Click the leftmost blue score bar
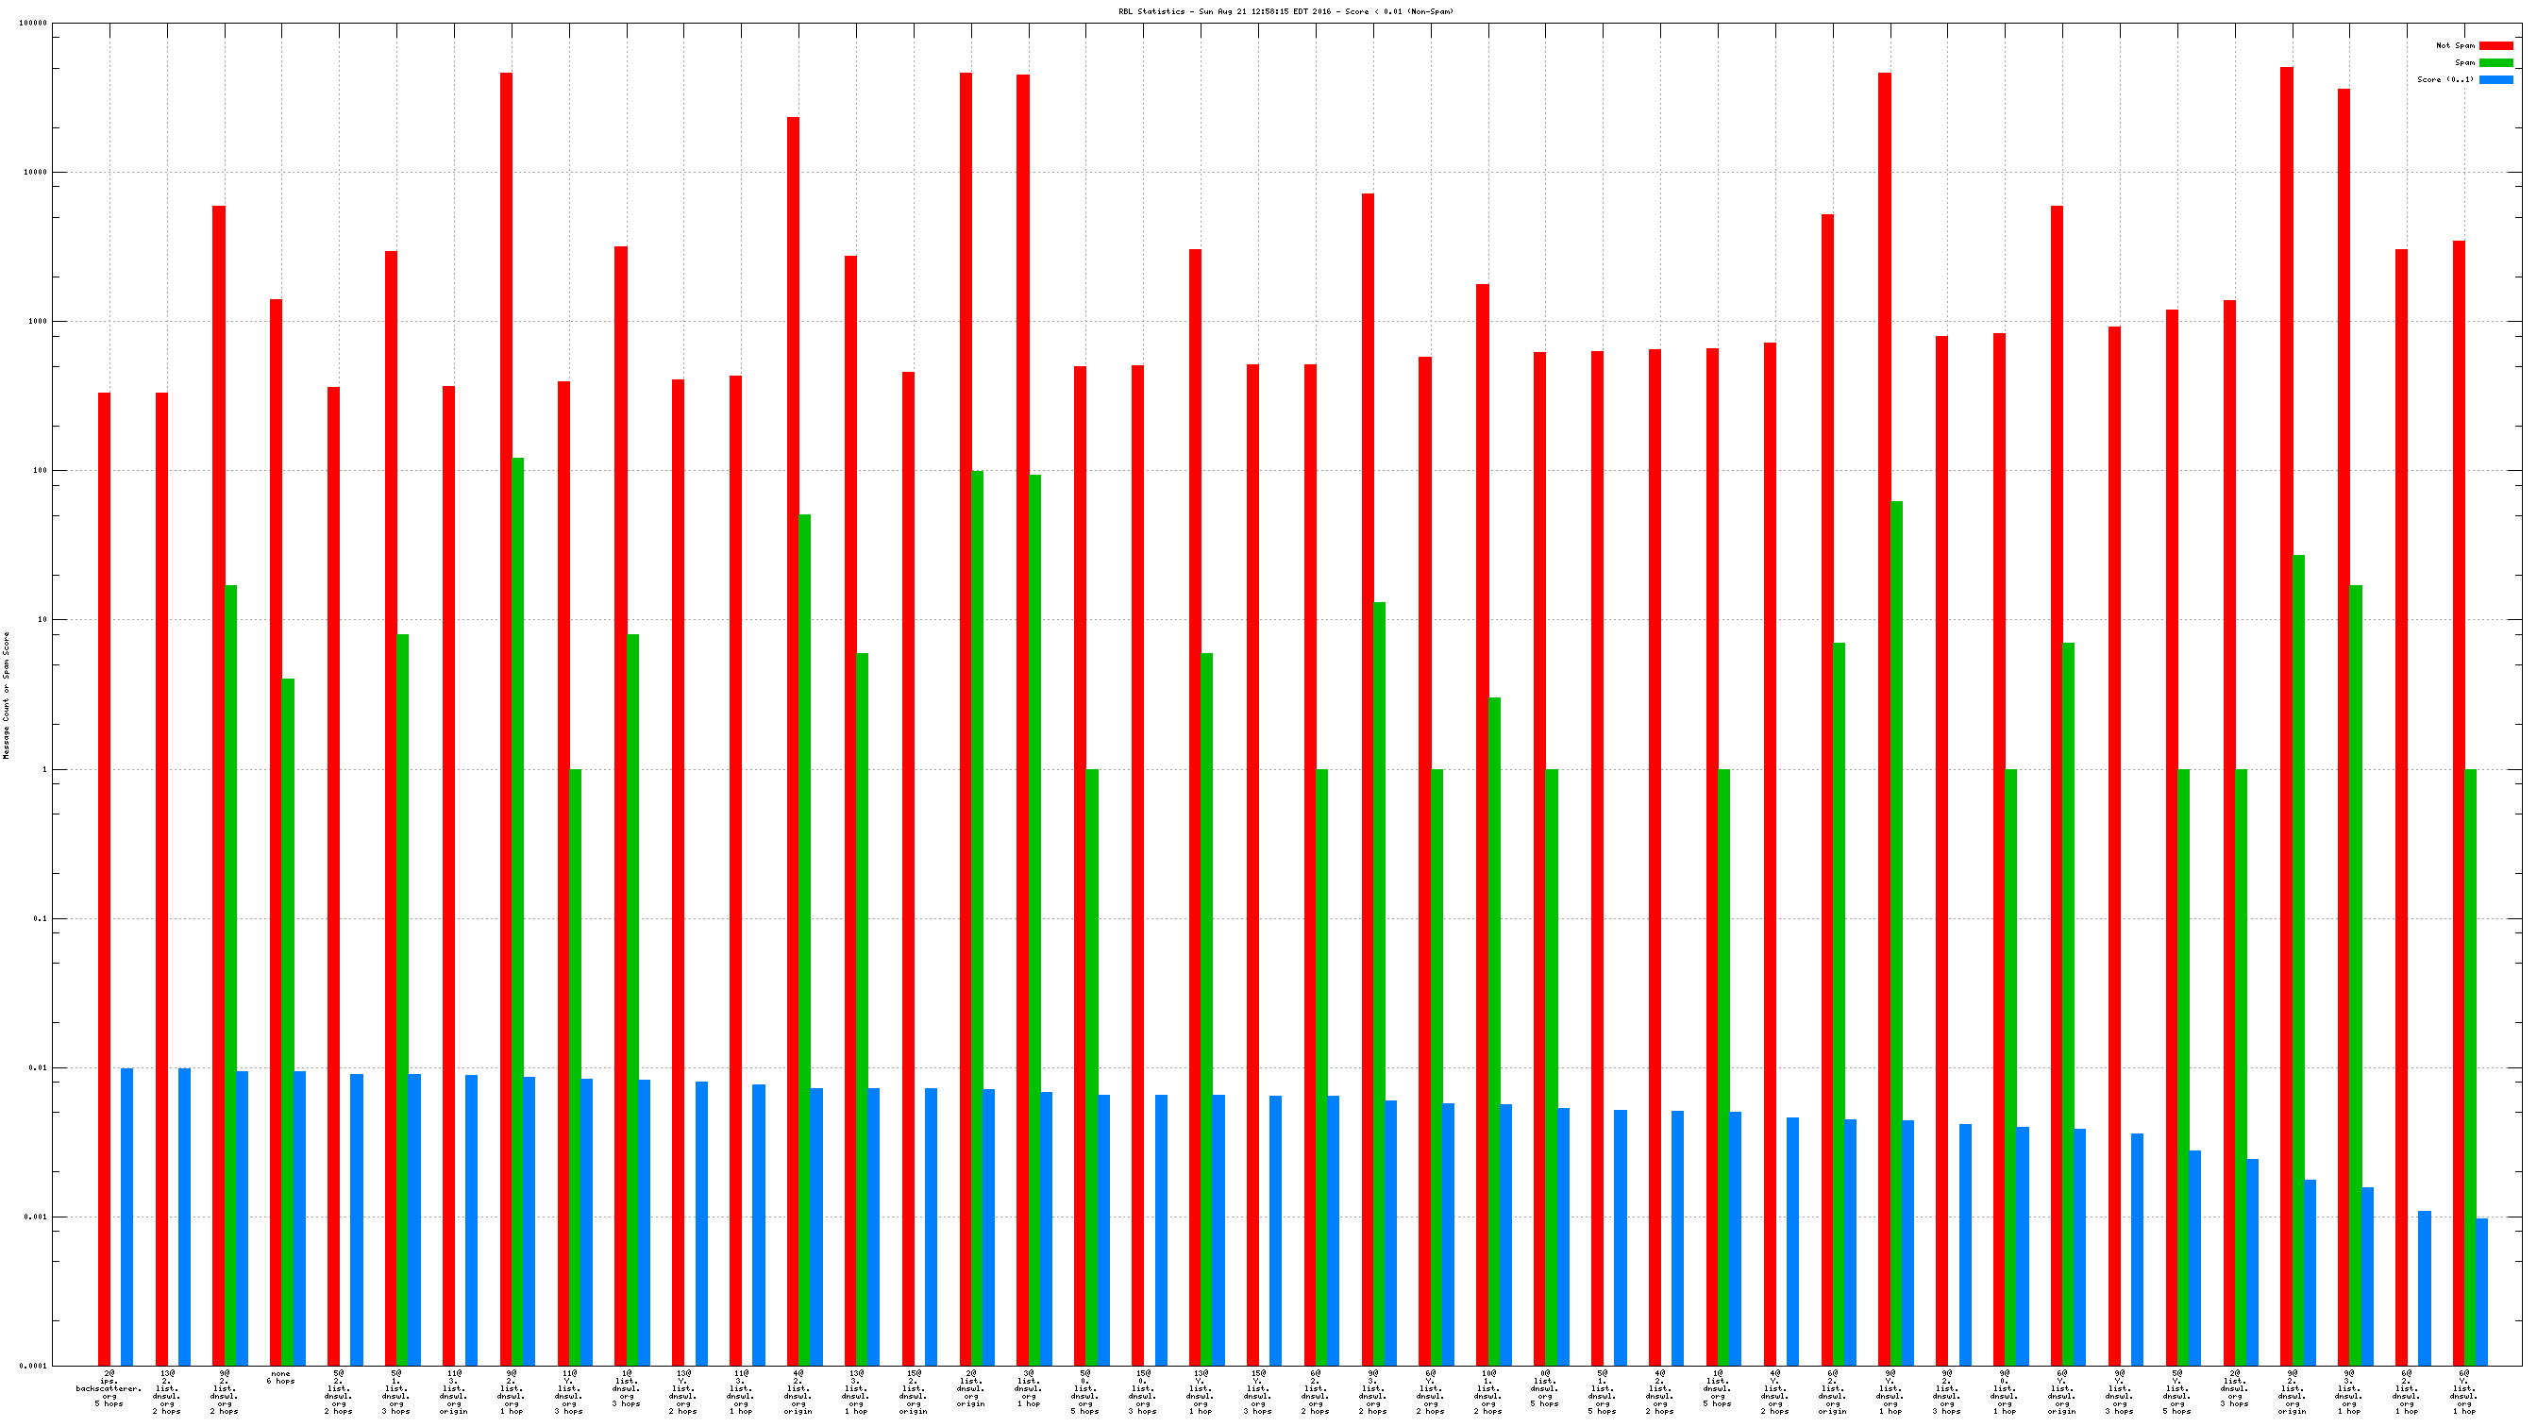The width and height of the screenshot is (2537, 1427). pyautogui.click(x=127, y=1217)
